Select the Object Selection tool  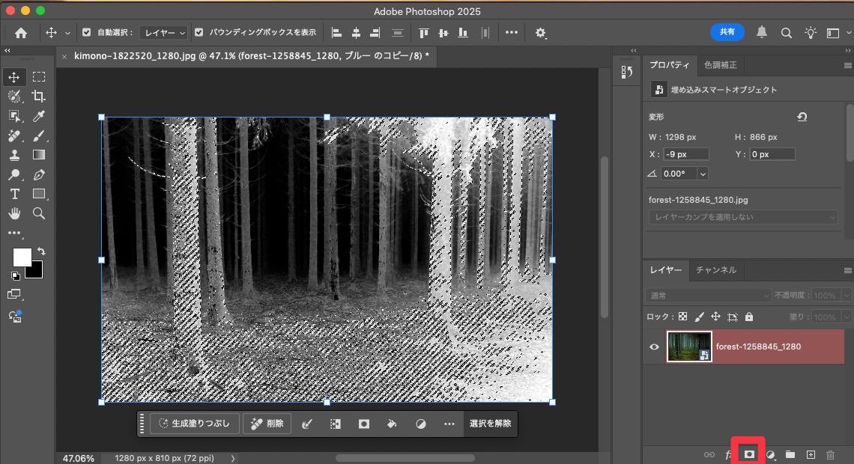coord(14,117)
